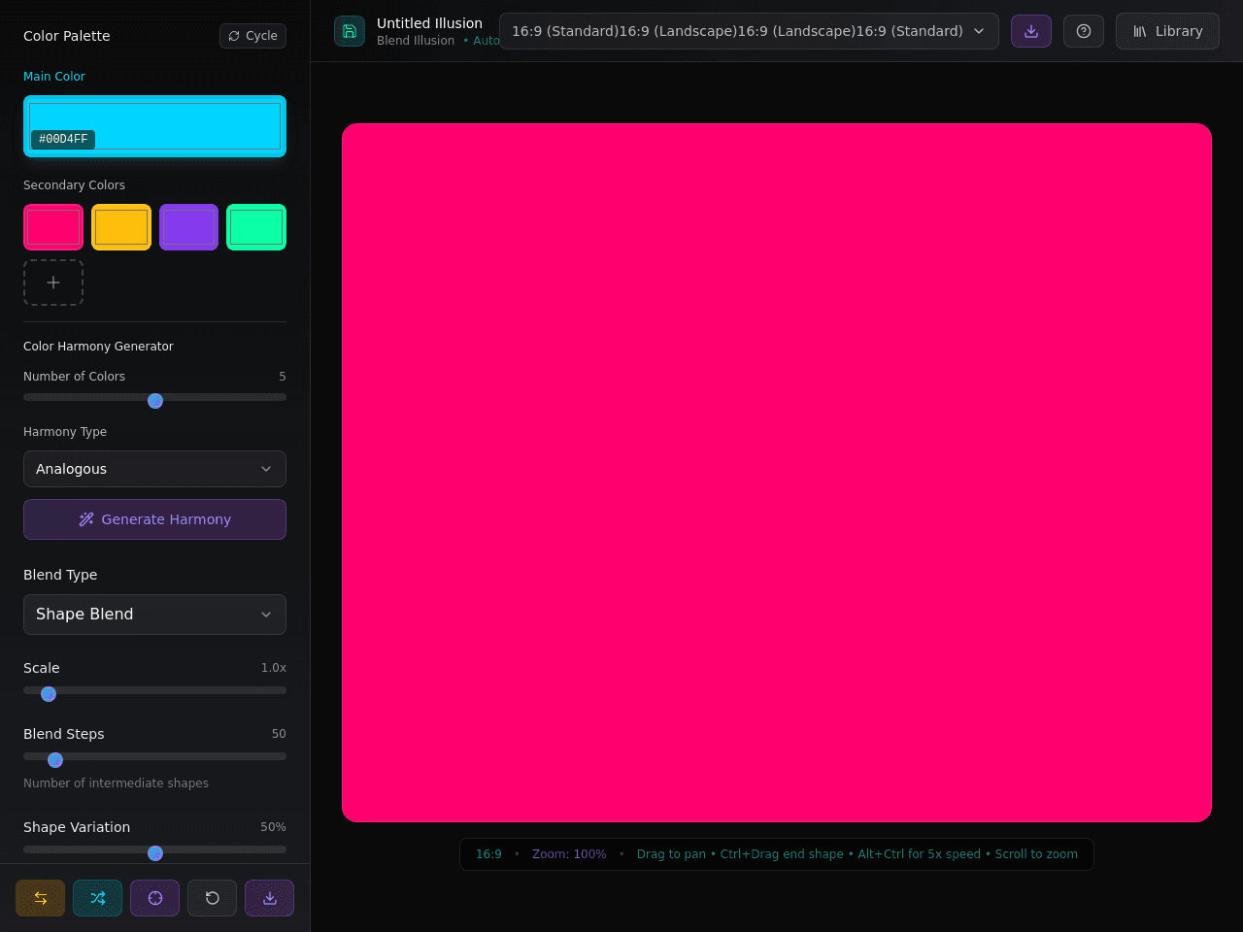The image size is (1243, 932).
Task: Click the reset rotate arrow icon
Action: pos(212,898)
